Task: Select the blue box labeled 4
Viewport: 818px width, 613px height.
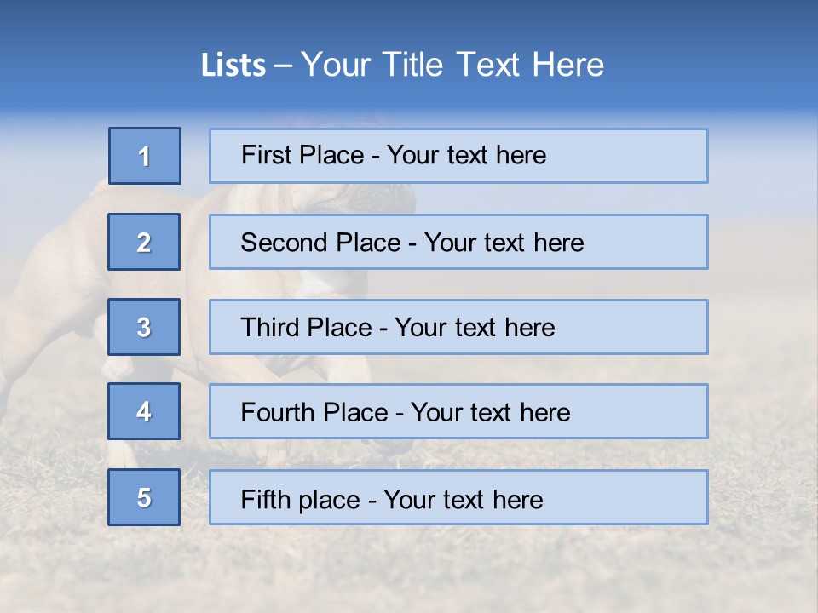Action: point(144,411)
